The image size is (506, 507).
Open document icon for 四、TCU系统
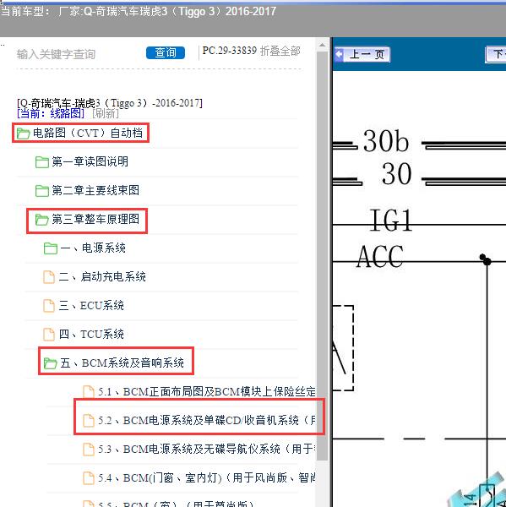coord(49,334)
